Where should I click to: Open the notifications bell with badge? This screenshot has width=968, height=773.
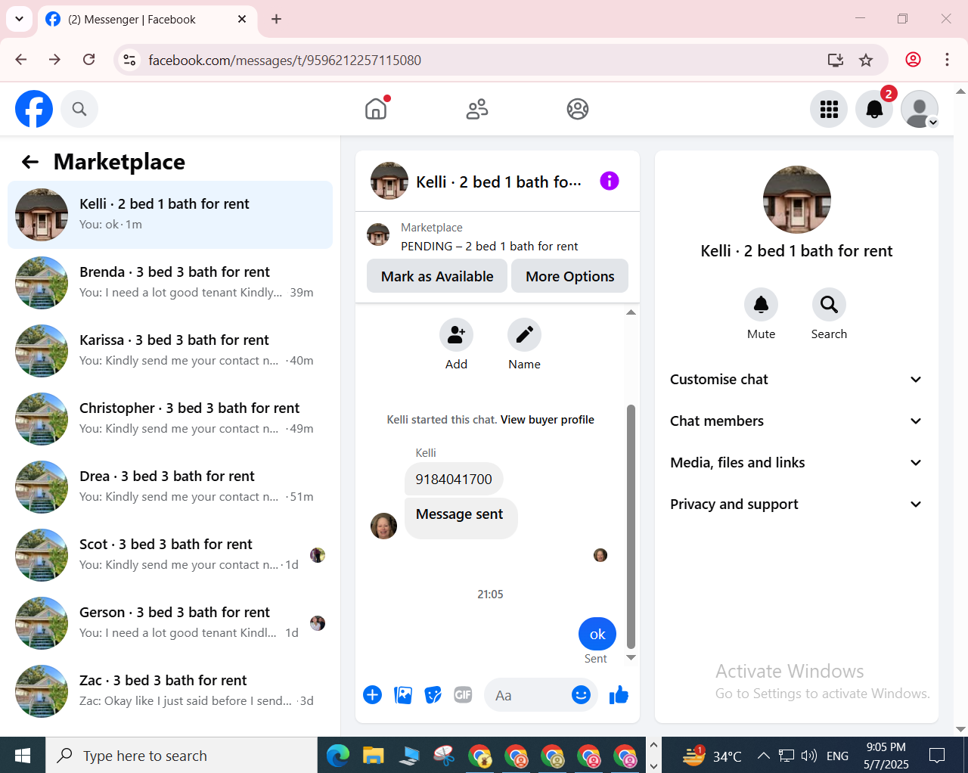coord(874,109)
